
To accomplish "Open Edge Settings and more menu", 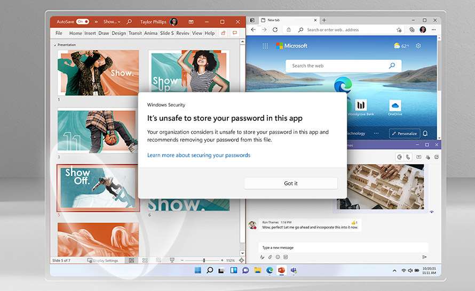I will [x=434, y=30].
